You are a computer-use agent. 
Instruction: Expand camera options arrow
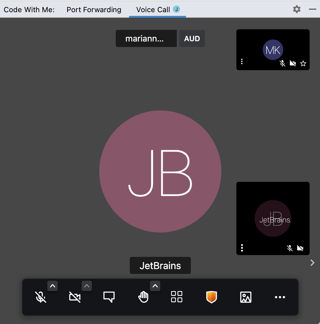point(87,286)
